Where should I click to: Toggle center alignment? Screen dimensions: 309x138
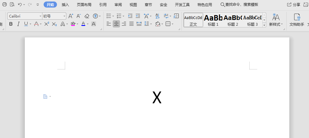pos(116,24)
